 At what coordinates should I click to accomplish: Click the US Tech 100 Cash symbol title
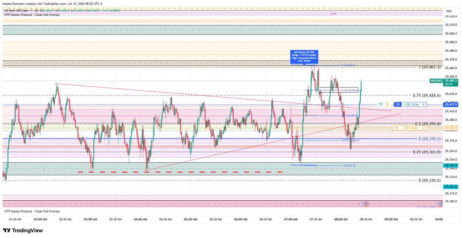pos(15,10)
